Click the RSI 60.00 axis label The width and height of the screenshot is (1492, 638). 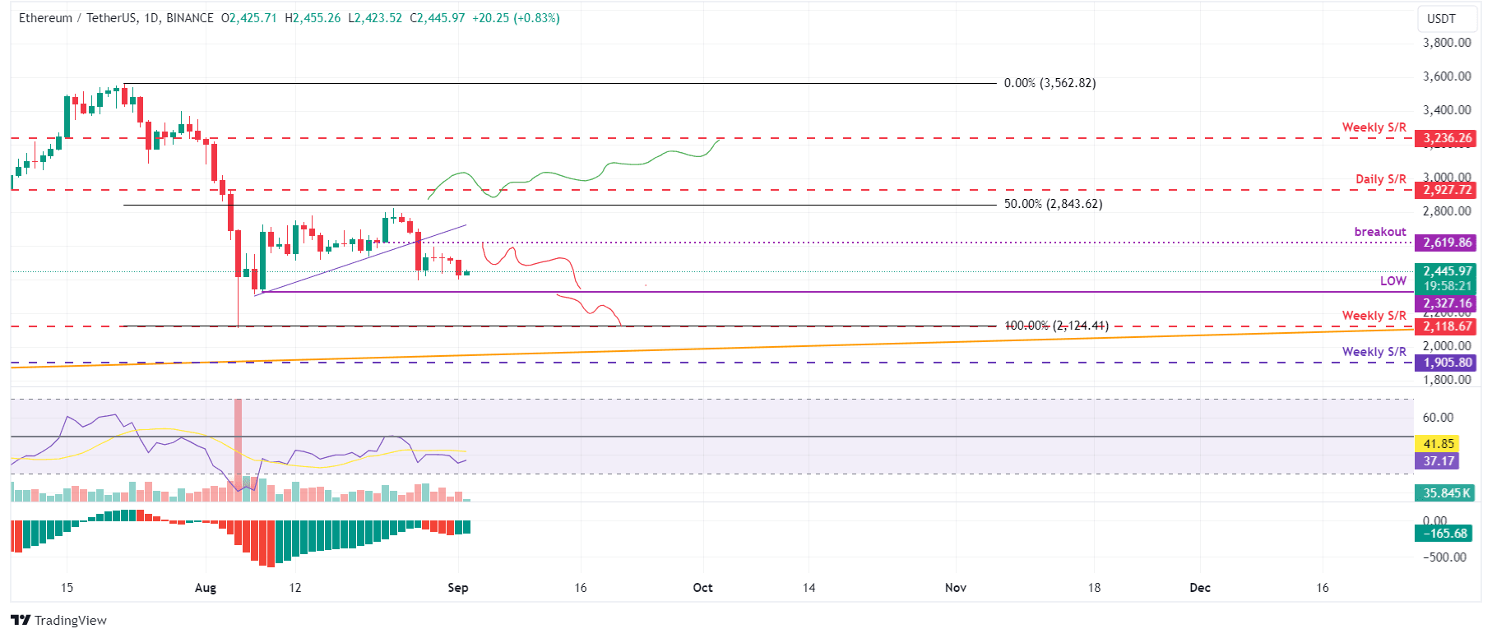1439,418
